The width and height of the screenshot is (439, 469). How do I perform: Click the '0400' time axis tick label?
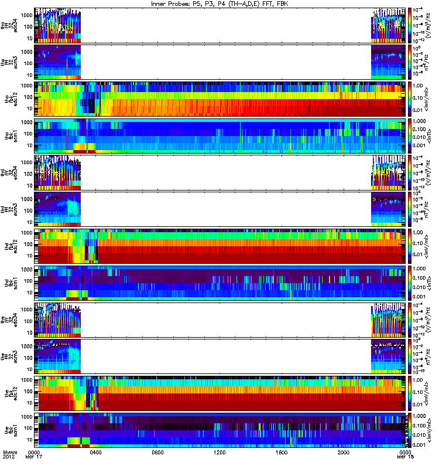(x=96, y=453)
